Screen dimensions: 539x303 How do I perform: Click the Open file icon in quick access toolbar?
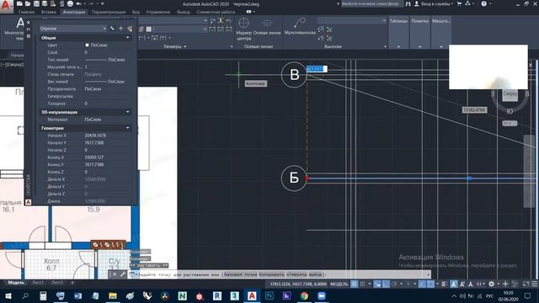[28, 3]
